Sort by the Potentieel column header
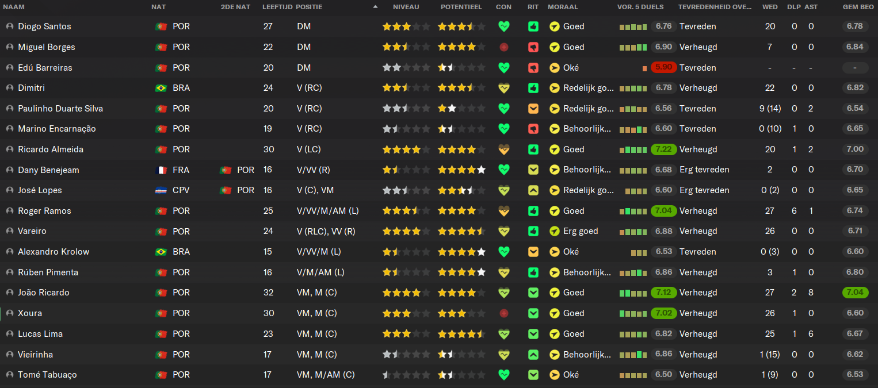The height and width of the screenshot is (388, 878). click(461, 7)
